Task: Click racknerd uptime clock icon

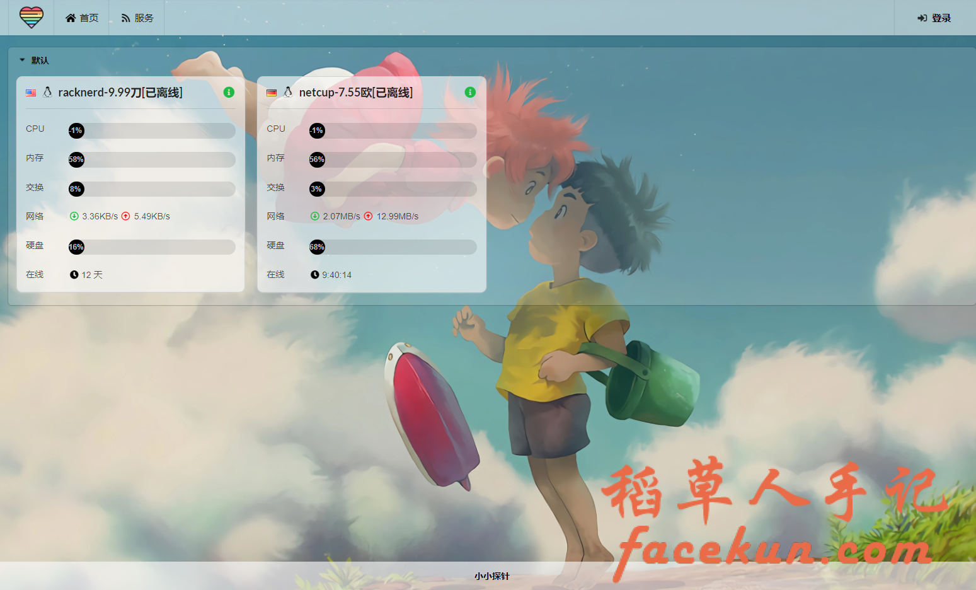Action: point(74,275)
